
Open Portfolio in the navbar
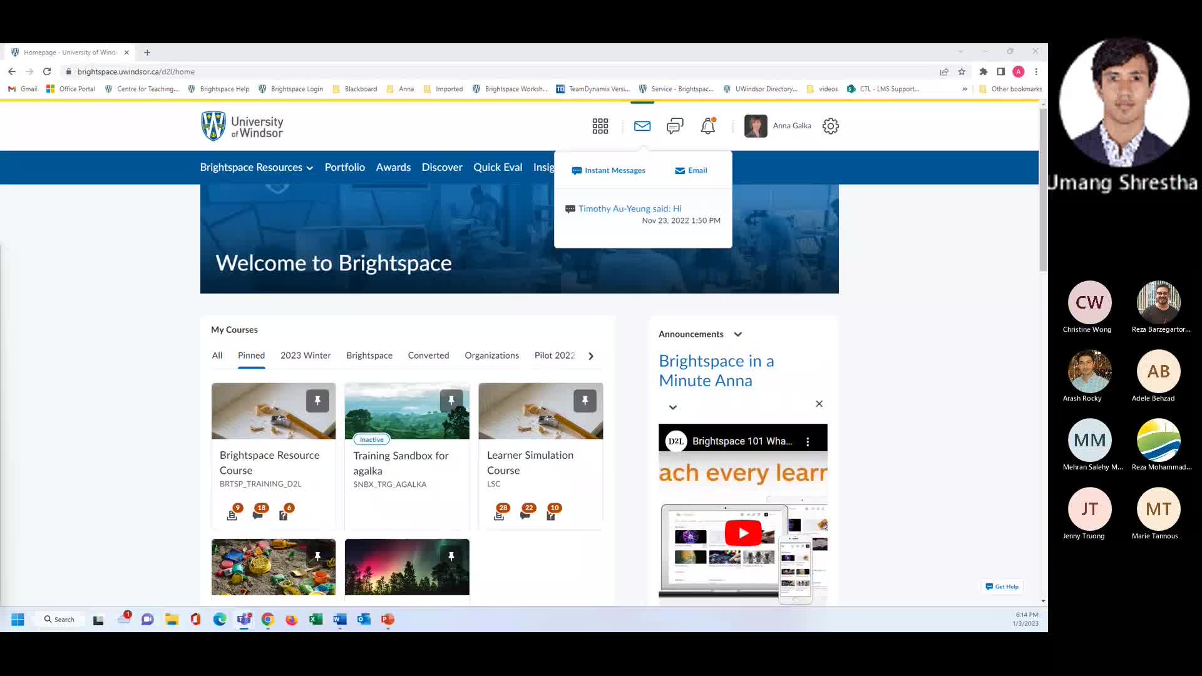pos(344,167)
